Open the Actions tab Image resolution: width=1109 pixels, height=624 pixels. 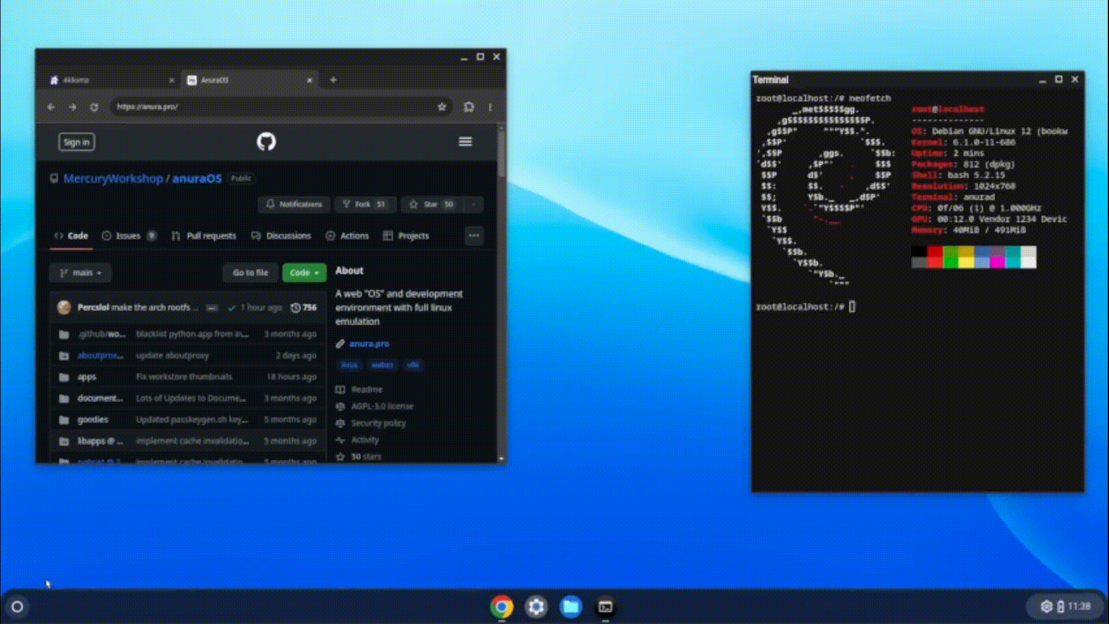[x=347, y=236]
